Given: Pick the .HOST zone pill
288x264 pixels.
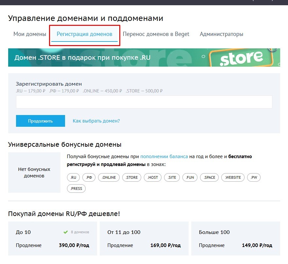Looking at the screenshot, I should (153, 177).
